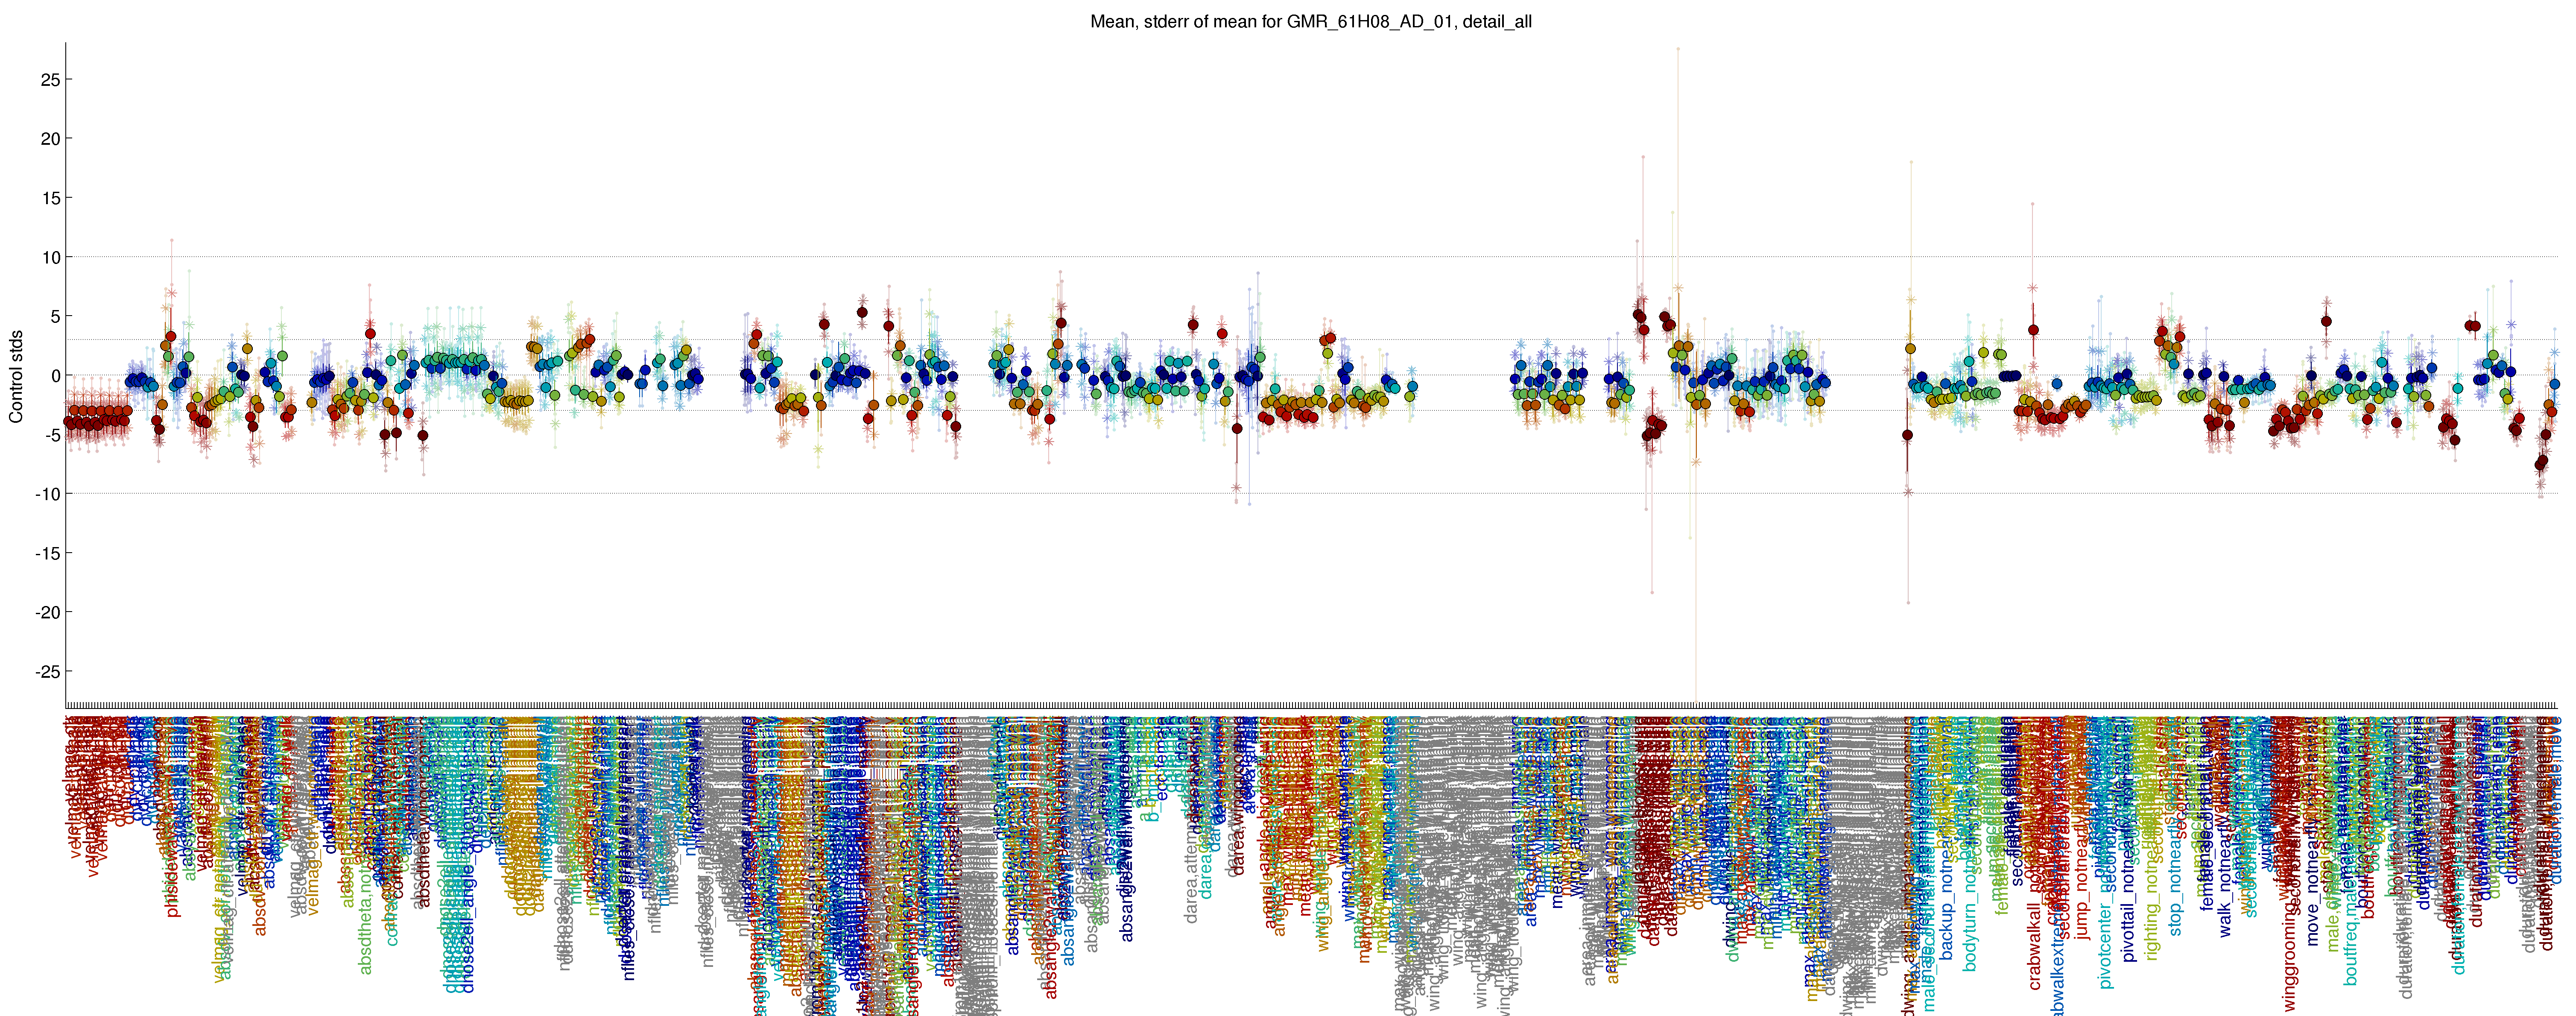2576x1016 pixels.
Task: Click the y-axis tick label -15
Action: (47, 553)
